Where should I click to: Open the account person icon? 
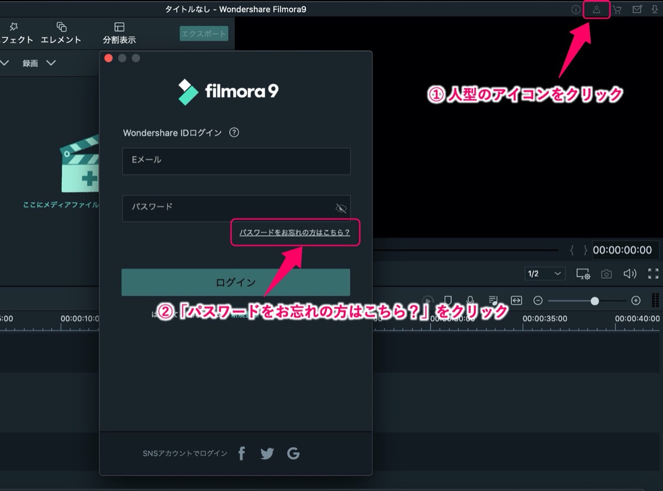pyautogui.click(x=596, y=9)
